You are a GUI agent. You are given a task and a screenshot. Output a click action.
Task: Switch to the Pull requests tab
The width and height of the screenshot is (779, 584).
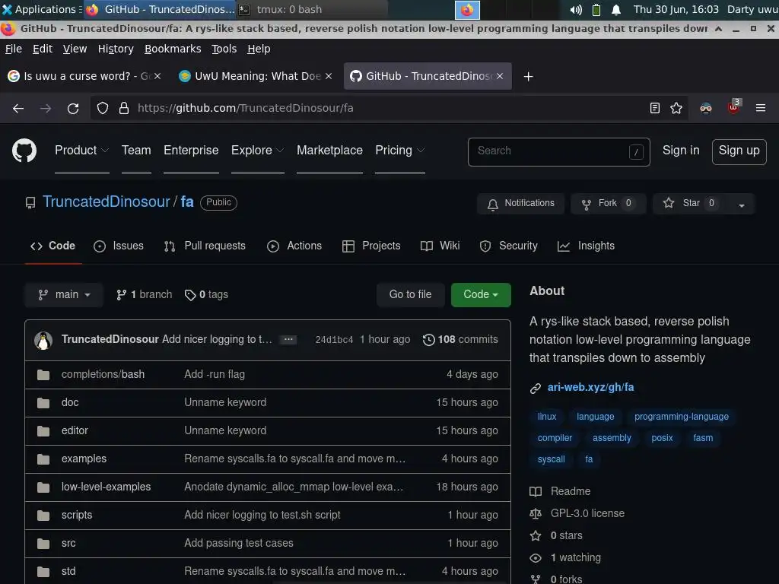205,246
